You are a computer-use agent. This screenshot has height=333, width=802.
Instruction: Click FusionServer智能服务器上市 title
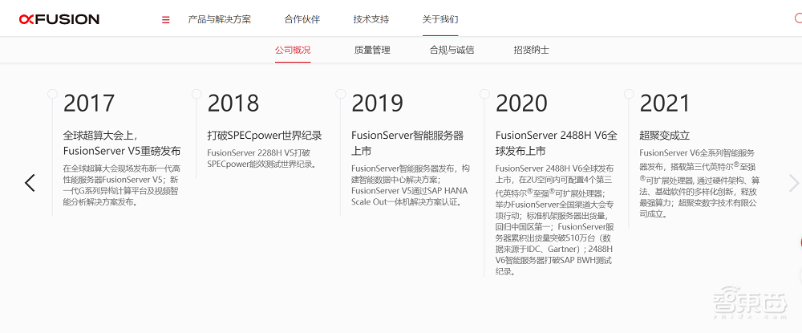tap(407, 143)
